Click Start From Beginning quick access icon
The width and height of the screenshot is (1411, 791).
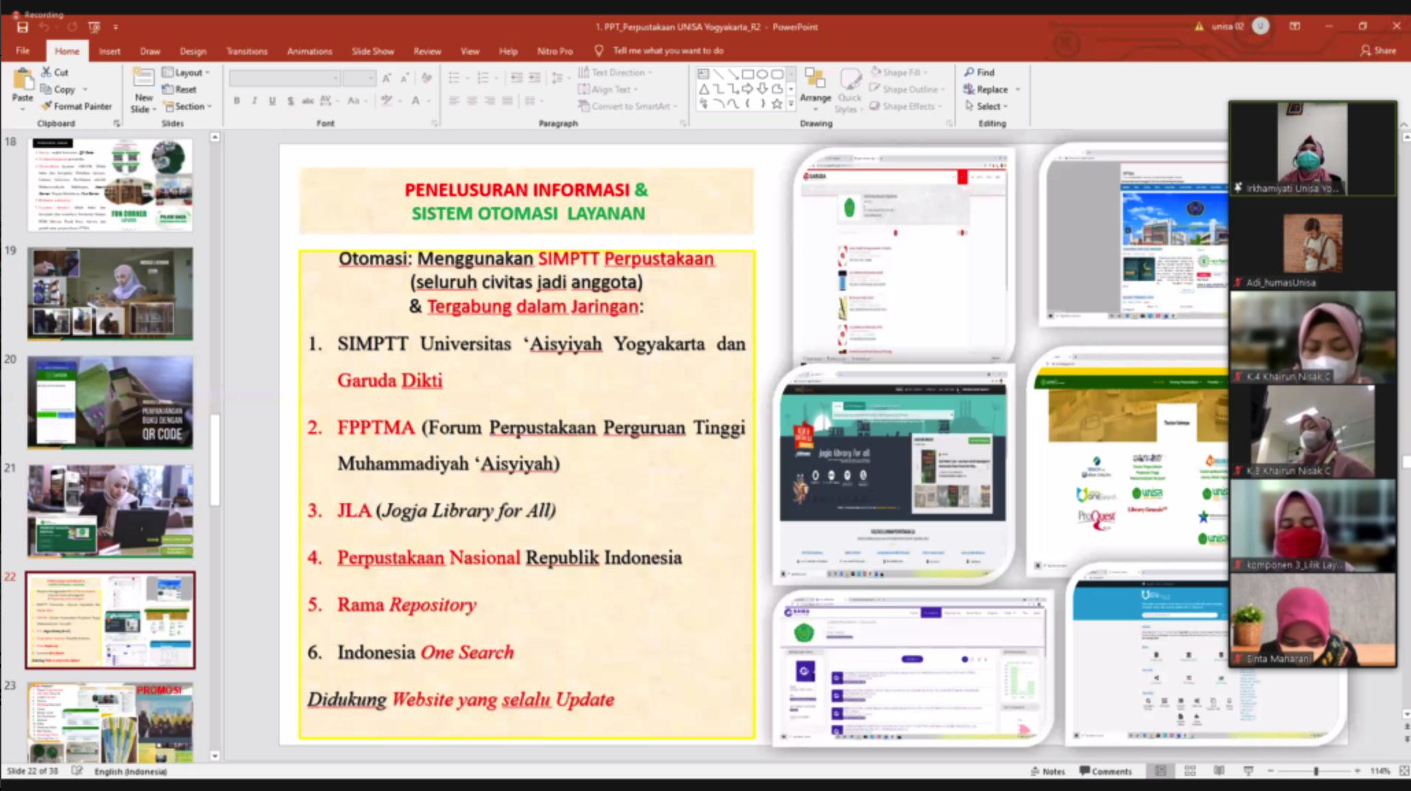94,27
